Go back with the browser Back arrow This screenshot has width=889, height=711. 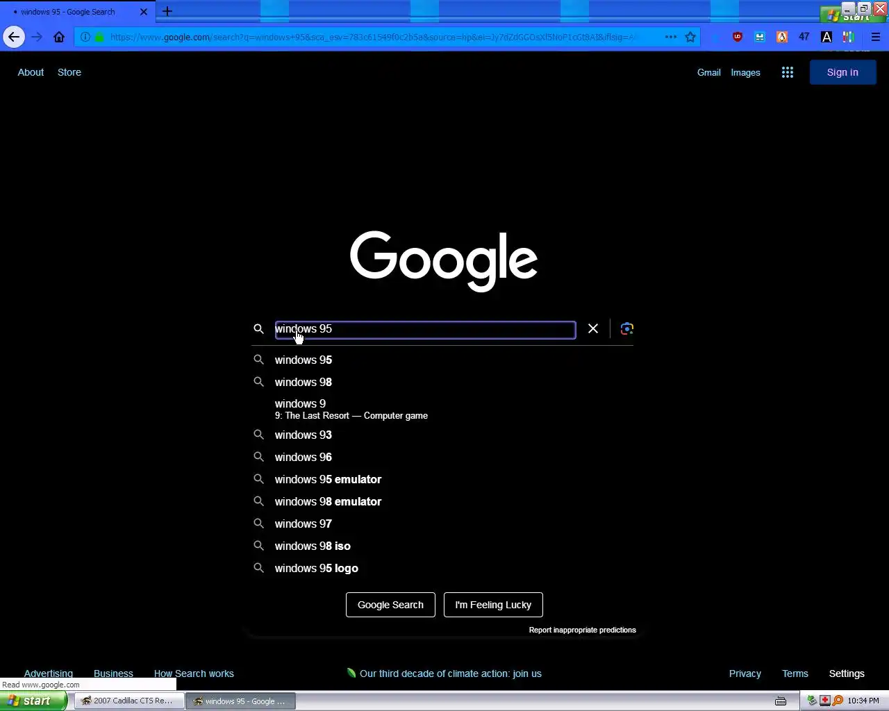click(x=14, y=37)
